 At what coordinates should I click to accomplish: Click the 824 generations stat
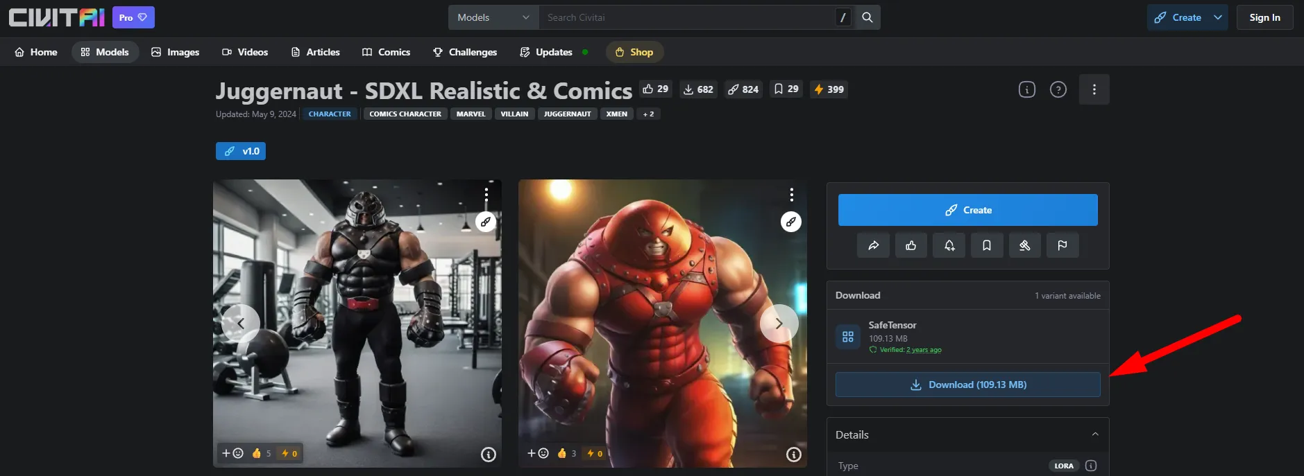pyautogui.click(x=743, y=89)
